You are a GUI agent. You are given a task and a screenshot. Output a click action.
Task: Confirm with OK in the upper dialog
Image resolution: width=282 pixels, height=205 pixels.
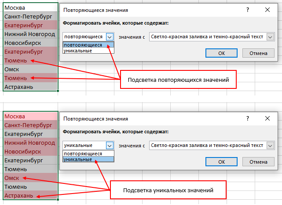tap(221, 53)
